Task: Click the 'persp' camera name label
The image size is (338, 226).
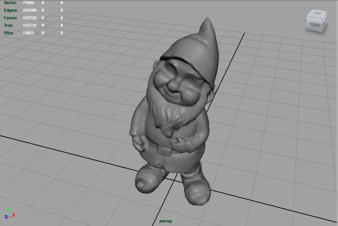Action: point(165,221)
